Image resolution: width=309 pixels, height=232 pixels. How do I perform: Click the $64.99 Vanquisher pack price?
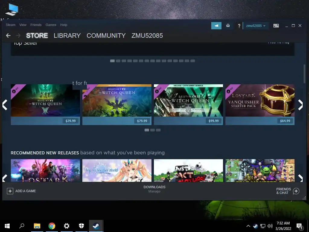[x=285, y=121]
